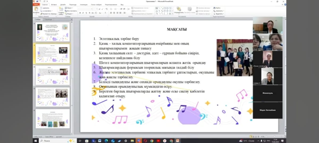Expand the Replace (Заменить) dropdown arrow
The image size is (319, 143).
click(x=224, y=11)
